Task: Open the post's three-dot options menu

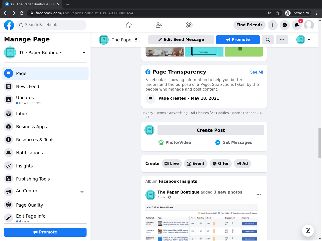Action: 259,195
